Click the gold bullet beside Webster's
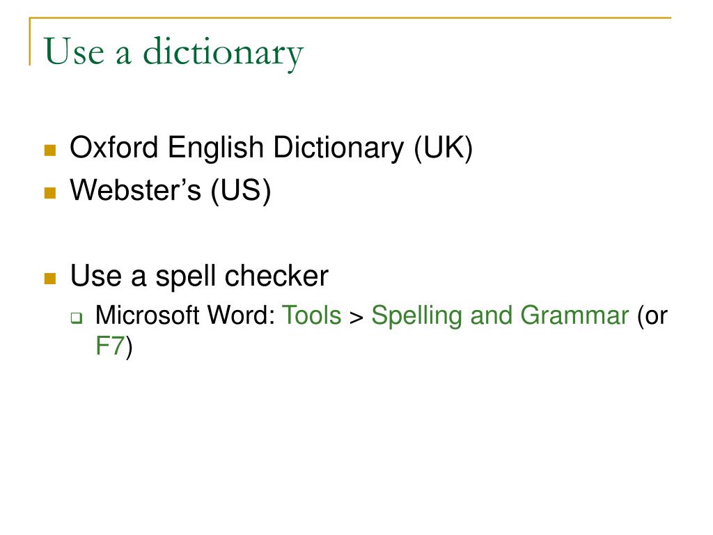Viewport: 713px width, 535px height. (x=50, y=193)
